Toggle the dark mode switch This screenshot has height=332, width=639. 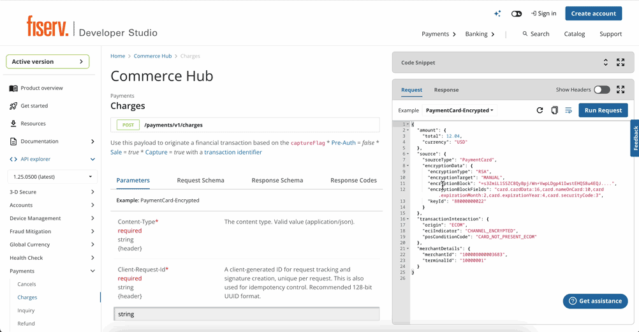pyautogui.click(x=517, y=13)
